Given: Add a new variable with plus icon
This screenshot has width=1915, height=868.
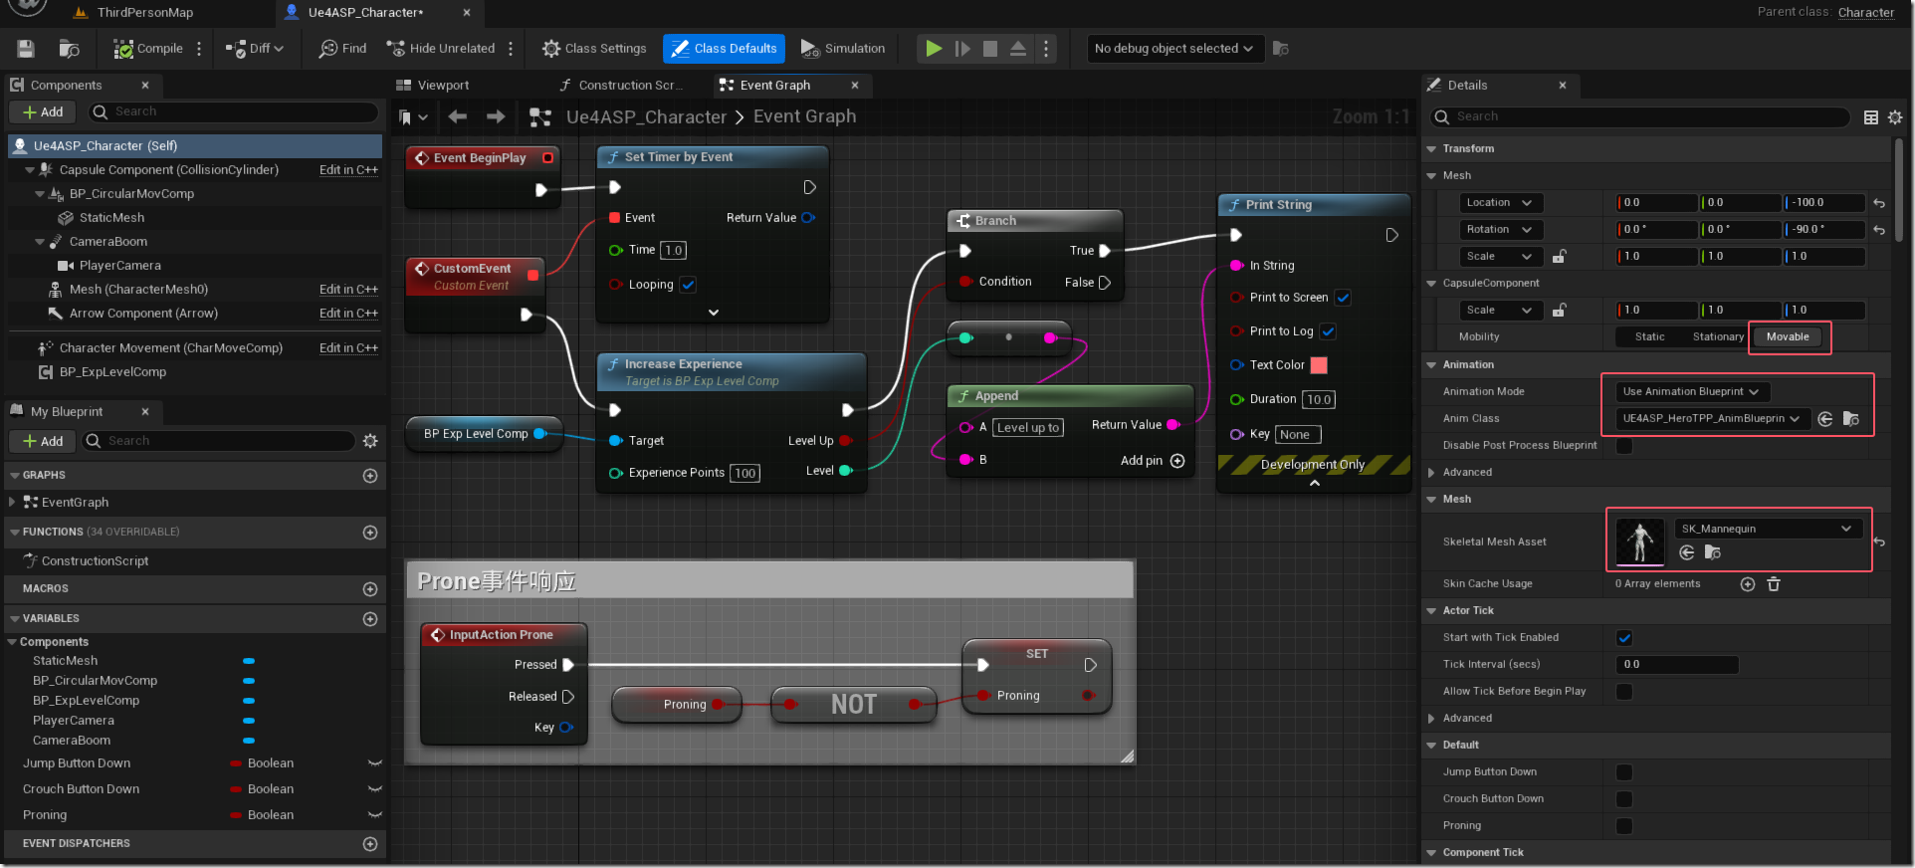Looking at the screenshot, I should pos(370,619).
